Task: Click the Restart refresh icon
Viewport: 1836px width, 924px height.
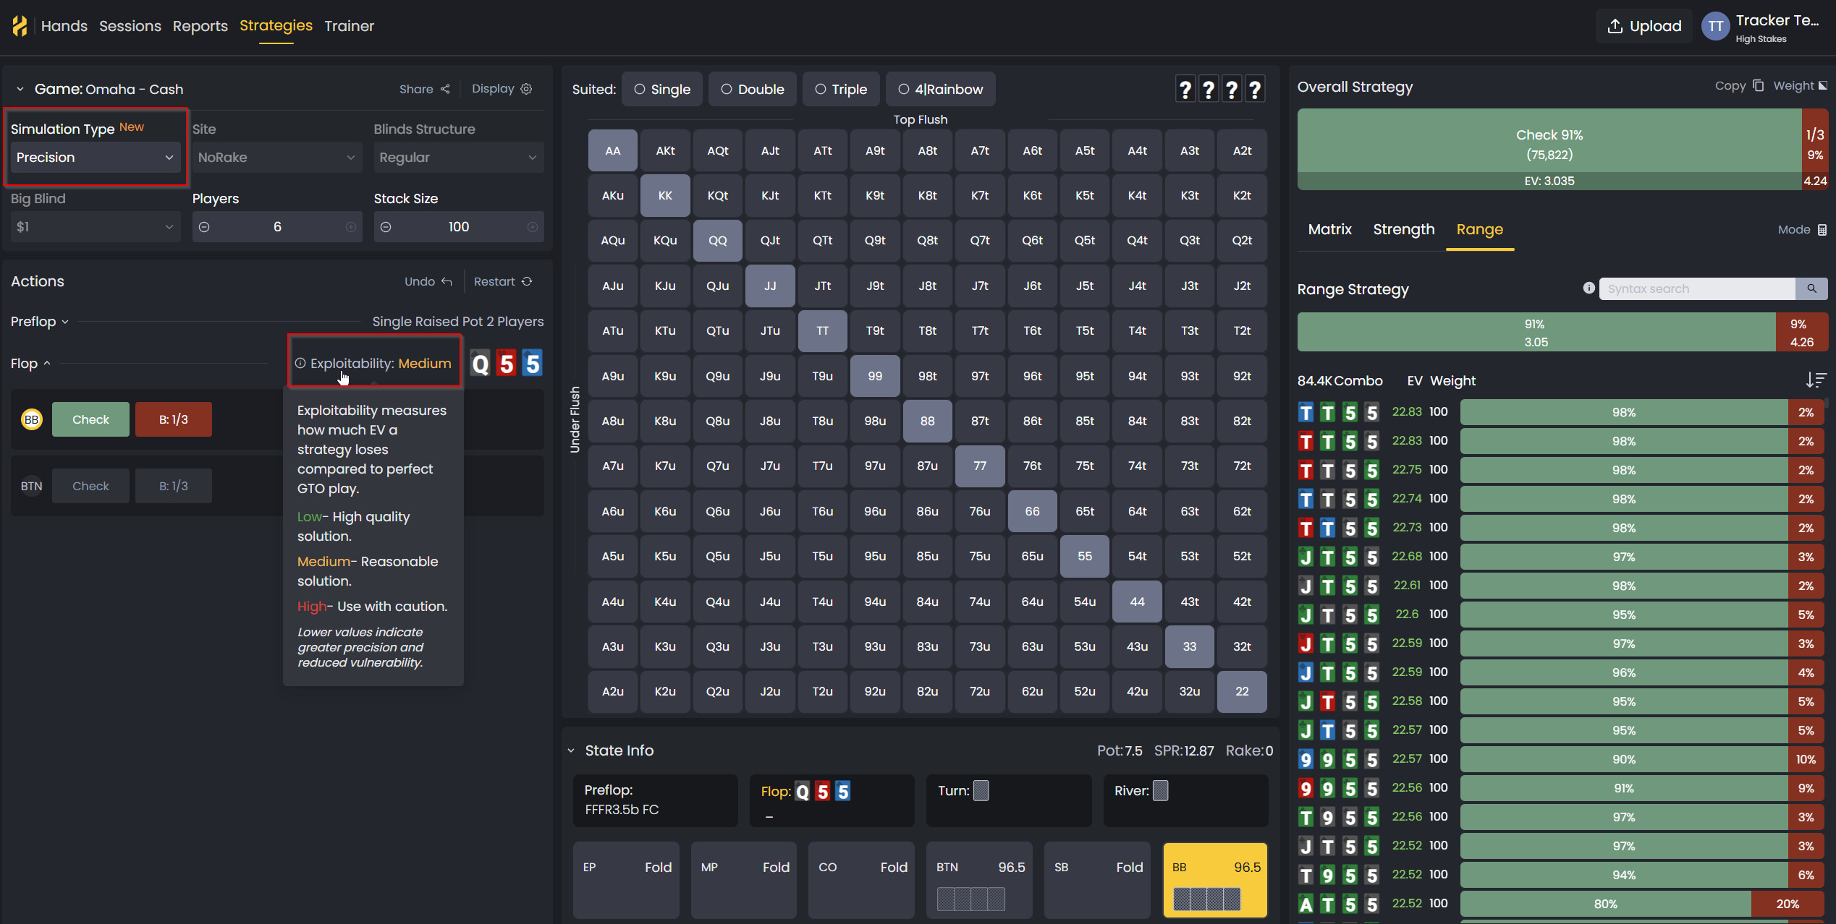Action: 527,281
